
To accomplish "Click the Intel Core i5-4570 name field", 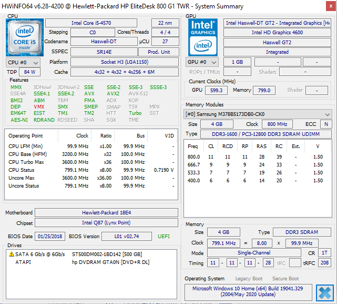I will (x=91, y=23).
